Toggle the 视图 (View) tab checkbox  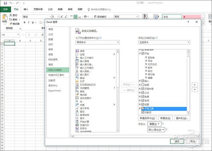coord(143,104)
